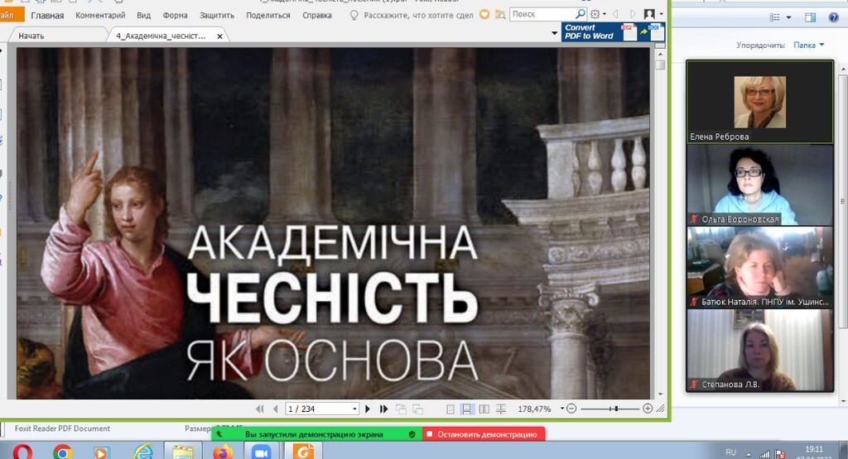Click the orange heart favorites icon

click(x=484, y=15)
